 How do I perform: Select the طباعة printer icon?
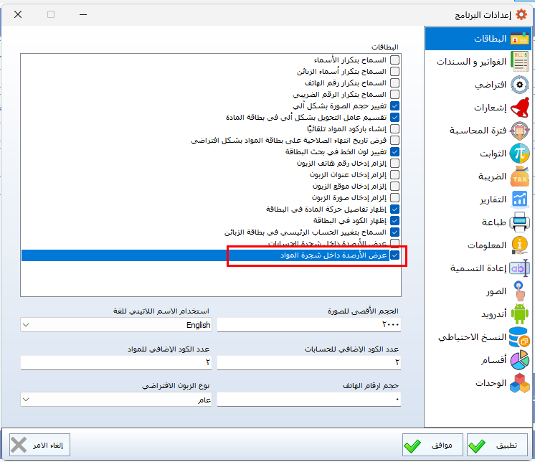[x=520, y=222]
